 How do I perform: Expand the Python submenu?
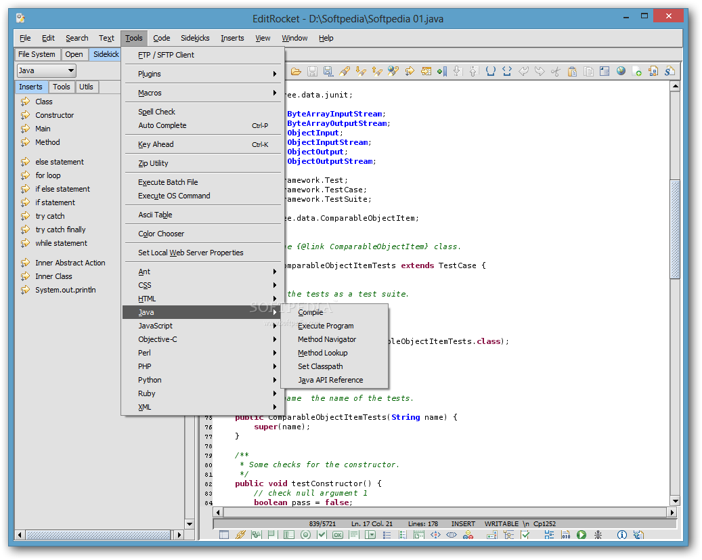point(203,380)
